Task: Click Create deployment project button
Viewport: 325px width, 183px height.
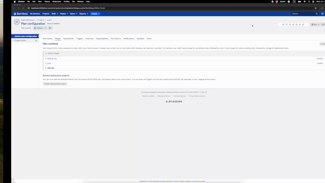Action: [x=55, y=84]
